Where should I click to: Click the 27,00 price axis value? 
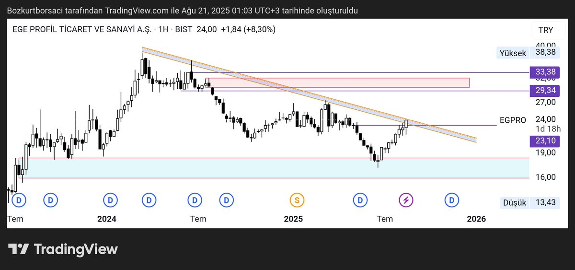(x=545, y=102)
